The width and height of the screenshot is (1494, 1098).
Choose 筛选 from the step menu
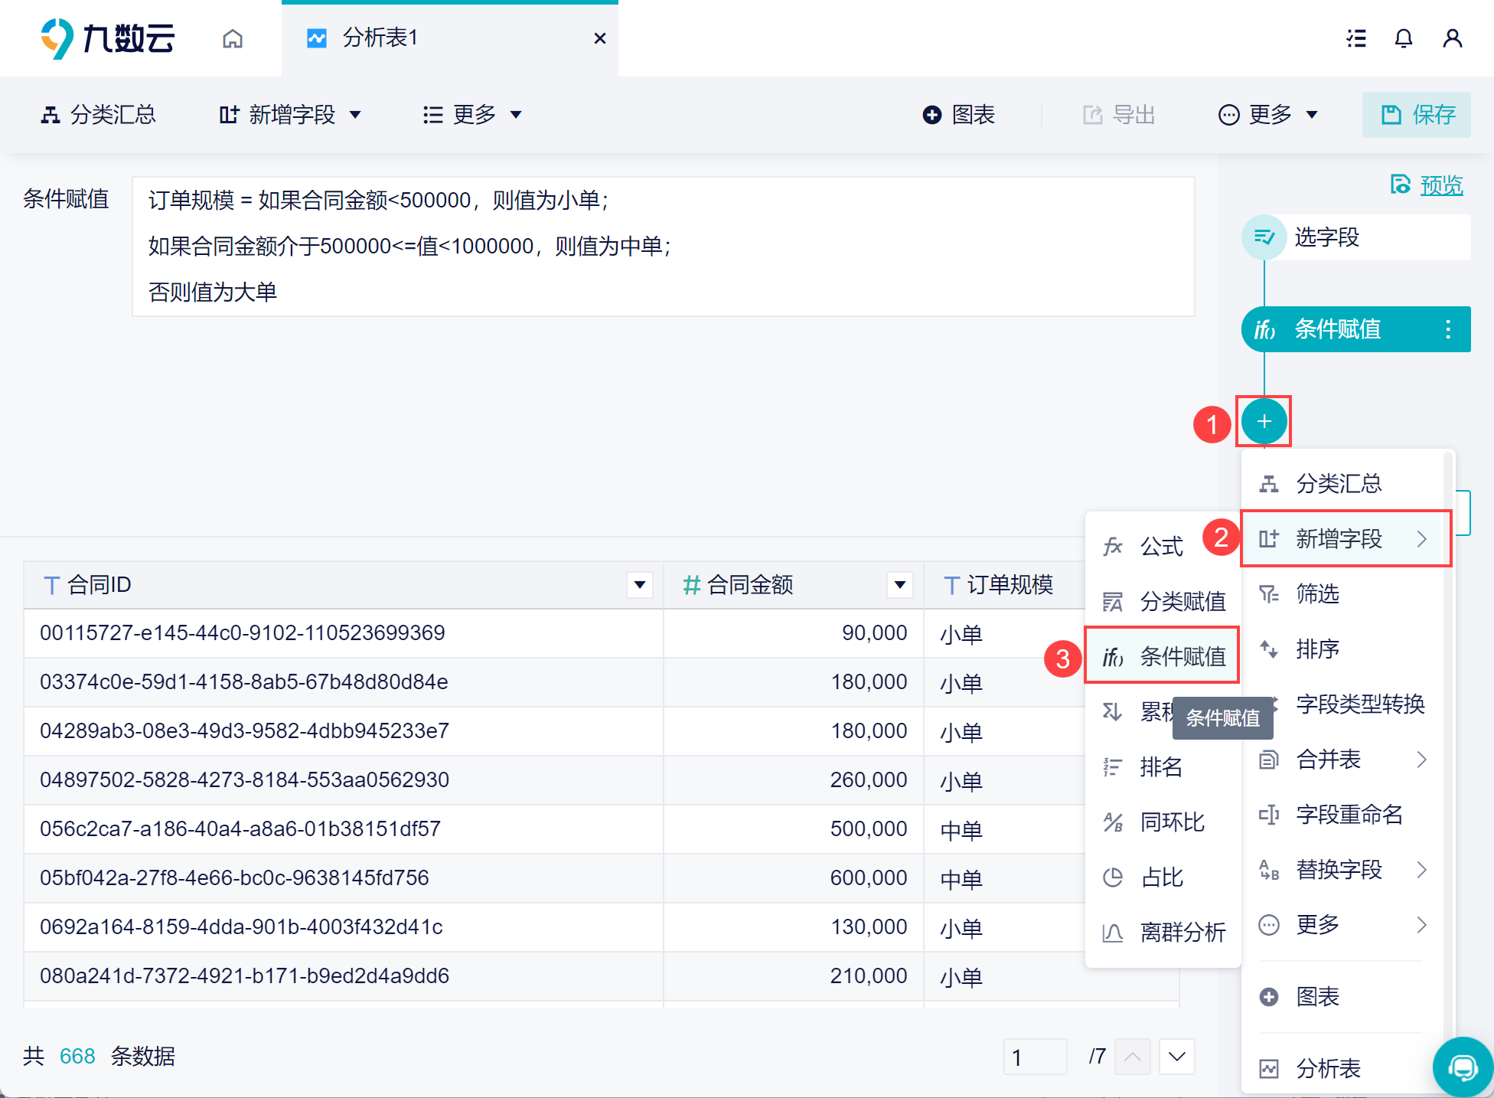tap(1316, 594)
